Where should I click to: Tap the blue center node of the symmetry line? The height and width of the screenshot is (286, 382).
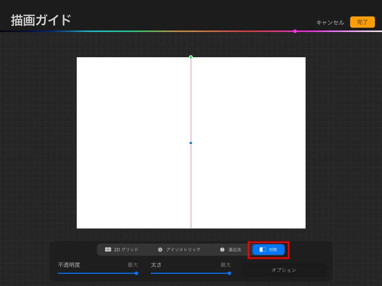(191, 143)
